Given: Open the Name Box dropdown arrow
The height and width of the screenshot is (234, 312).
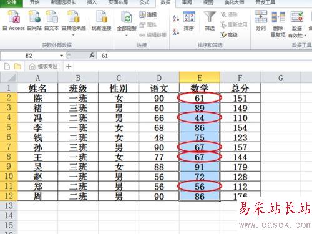Looking at the screenshot, I should click(61, 56).
